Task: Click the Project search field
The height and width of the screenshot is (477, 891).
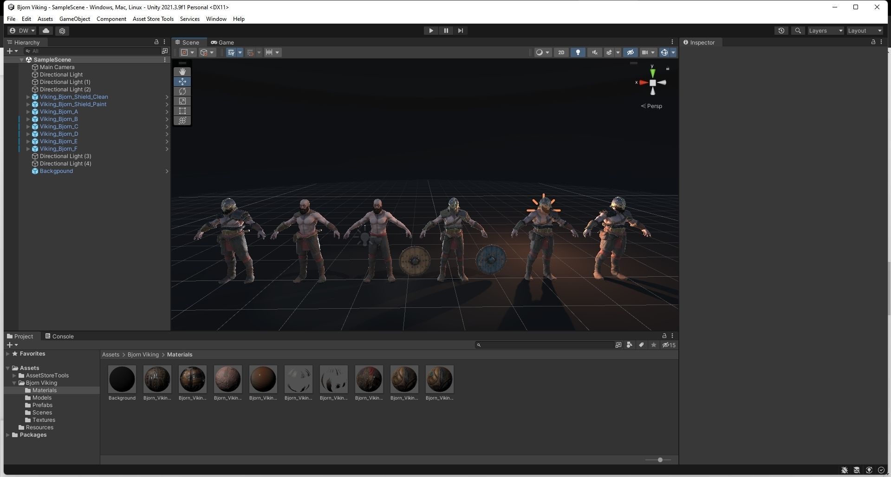Action: pos(544,345)
